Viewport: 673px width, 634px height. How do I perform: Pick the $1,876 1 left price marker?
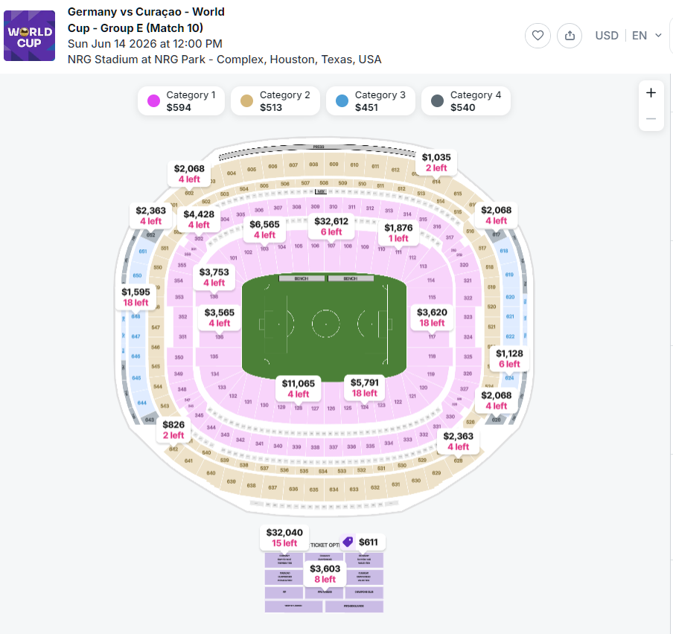coord(398,233)
